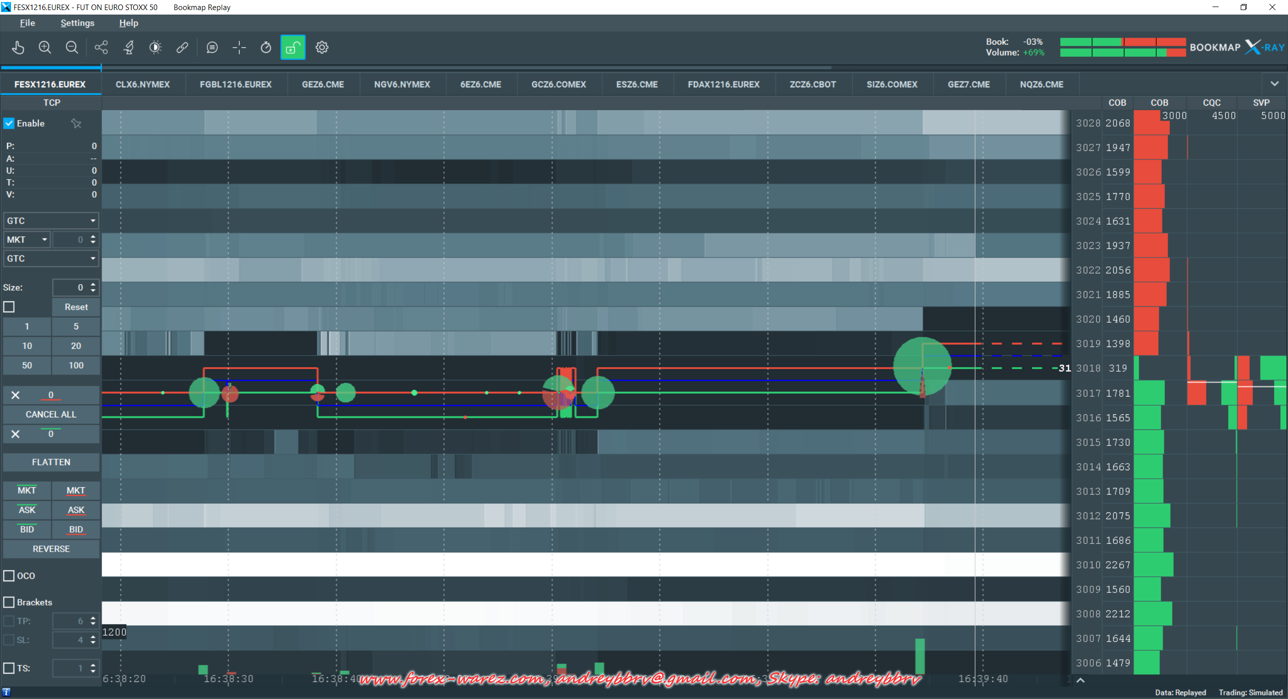1288x699 pixels.
Task: Click the chain link icon
Action: point(182,47)
